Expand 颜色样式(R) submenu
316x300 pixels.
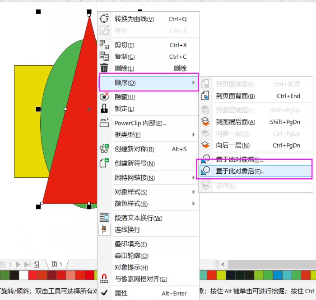[x=149, y=204]
